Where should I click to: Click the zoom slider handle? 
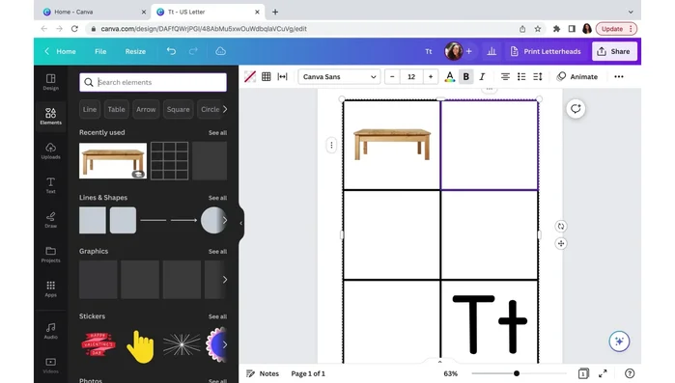(x=517, y=373)
